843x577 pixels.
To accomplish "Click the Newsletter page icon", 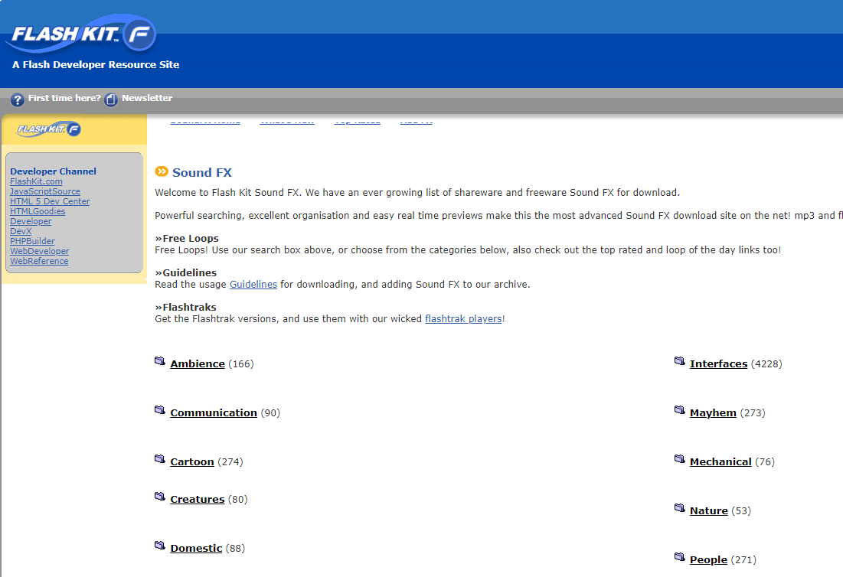I will [111, 99].
